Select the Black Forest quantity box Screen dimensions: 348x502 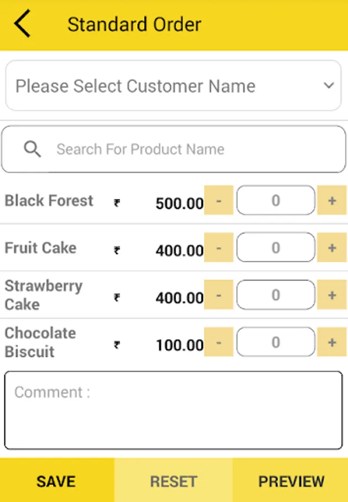tap(275, 200)
